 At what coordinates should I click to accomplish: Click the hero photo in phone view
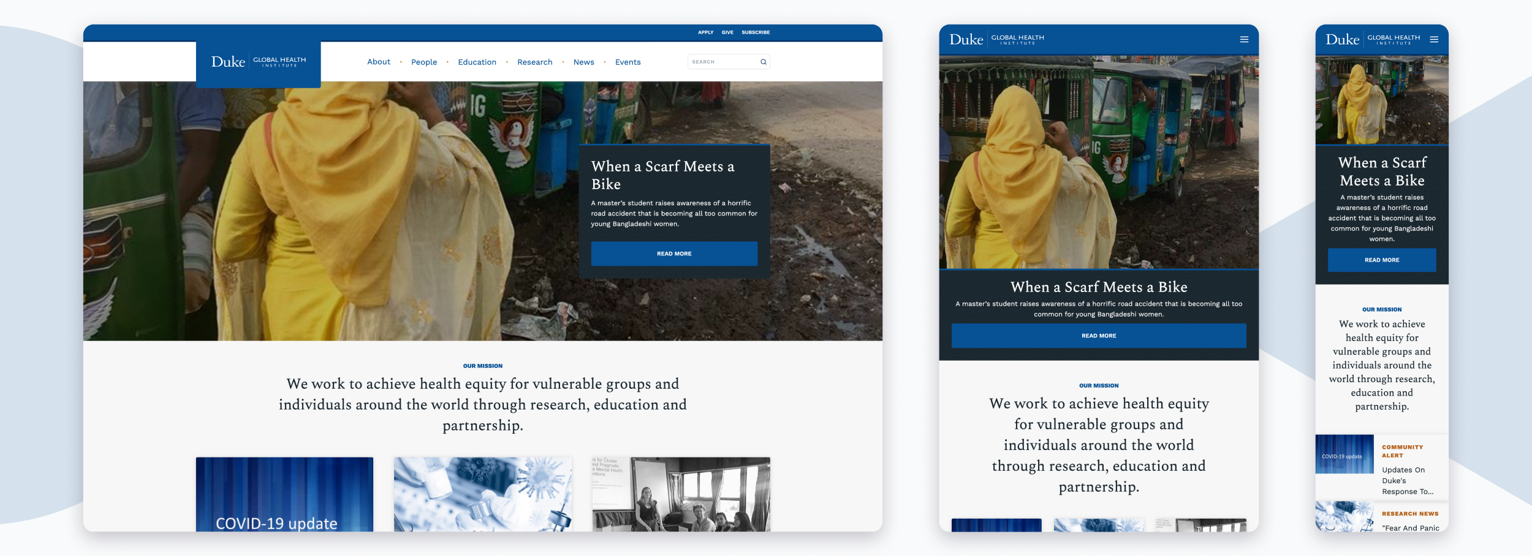pos(1382,100)
